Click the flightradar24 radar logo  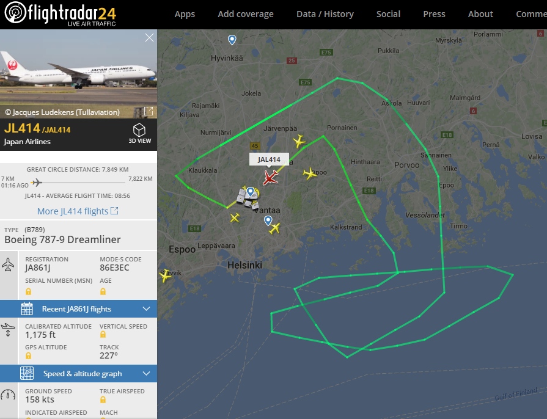click(x=15, y=13)
